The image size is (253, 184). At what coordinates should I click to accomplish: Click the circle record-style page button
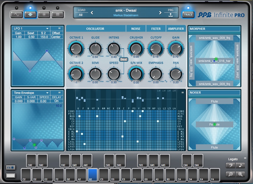(x=44, y=14)
